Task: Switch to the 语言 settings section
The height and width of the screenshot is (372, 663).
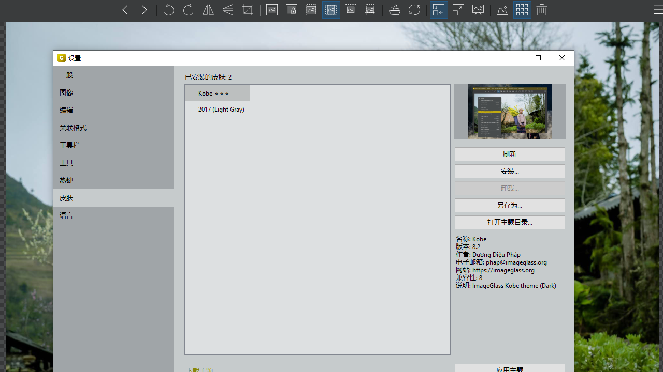Action: point(66,215)
